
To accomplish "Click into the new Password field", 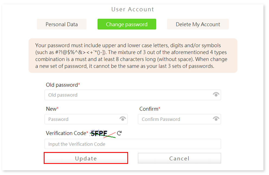I will pos(81,119).
